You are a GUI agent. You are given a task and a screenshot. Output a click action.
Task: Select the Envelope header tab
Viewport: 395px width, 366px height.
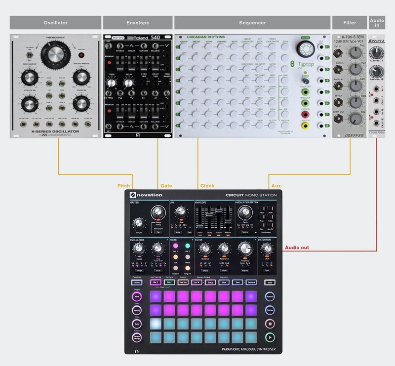[137, 23]
